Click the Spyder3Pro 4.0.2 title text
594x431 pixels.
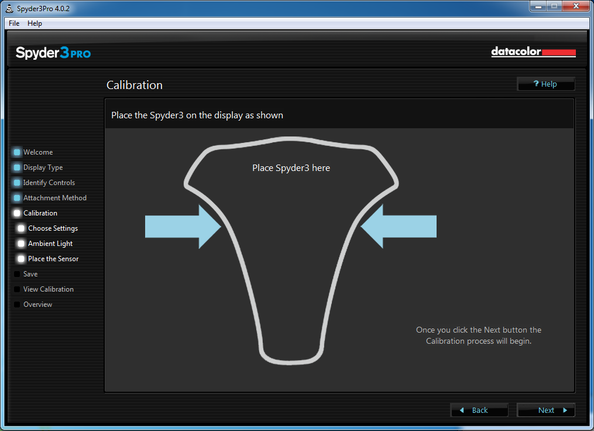coord(43,8)
